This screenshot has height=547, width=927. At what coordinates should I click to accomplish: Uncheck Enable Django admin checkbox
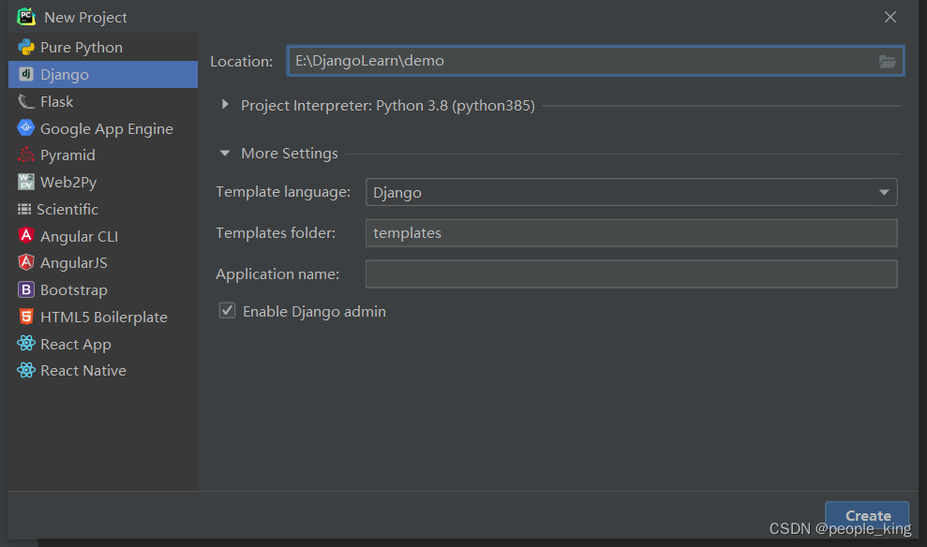click(227, 311)
